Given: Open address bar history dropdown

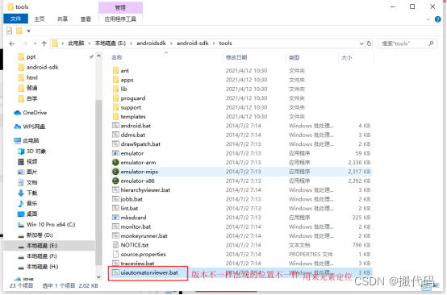Looking at the screenshot, I should pos(361,44).
